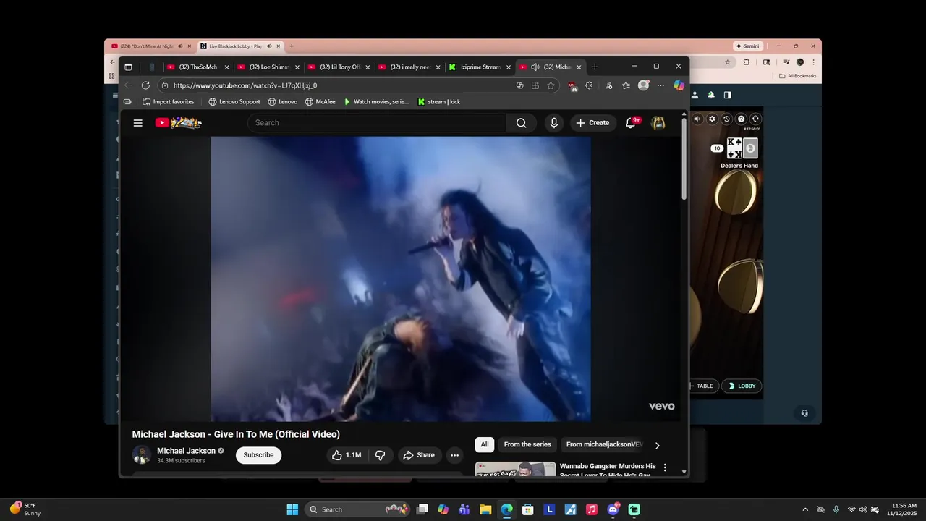This screenshot has height=521, width=926.
Task: Mute blackjack game sound
Action: (x=697, y=119)
